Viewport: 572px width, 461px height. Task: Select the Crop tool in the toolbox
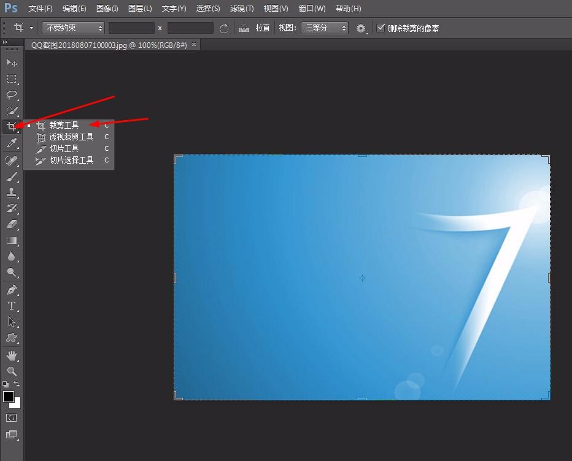coord(11,126)
